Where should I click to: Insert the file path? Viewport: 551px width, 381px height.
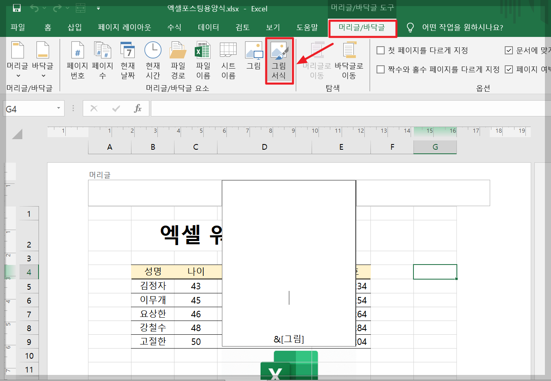point(177,59)
